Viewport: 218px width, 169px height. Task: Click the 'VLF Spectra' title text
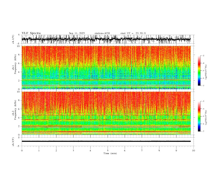31,33
